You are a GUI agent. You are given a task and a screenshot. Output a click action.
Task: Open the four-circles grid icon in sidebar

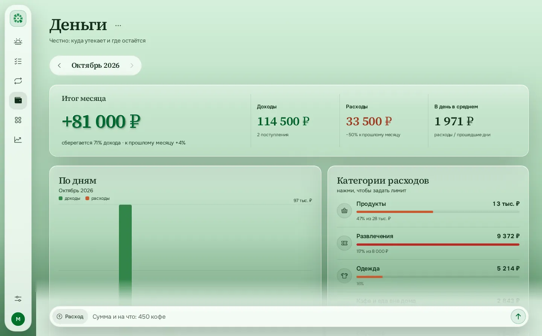click(x=18, y=120)
